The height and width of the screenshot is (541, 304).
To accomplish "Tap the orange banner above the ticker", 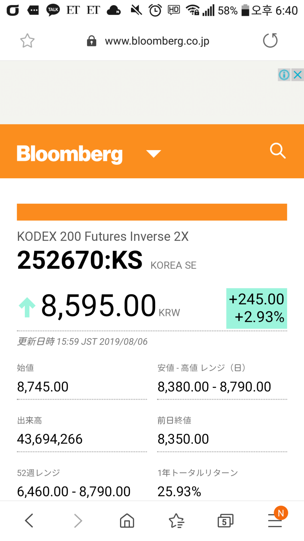I will tap(152, 212).
